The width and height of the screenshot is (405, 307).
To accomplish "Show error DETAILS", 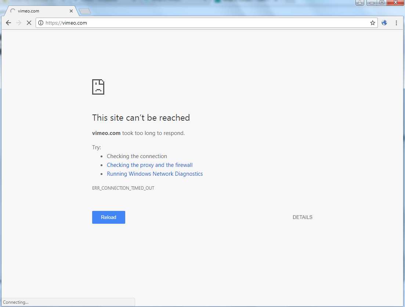I will (303, 217).
